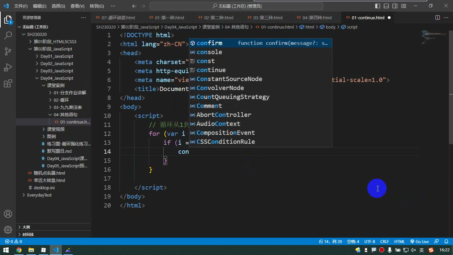Image resolution: width=453 pixels, height=255 pixels.
Task: Click the Customize Layout icon
Action: tap(404, 6)
